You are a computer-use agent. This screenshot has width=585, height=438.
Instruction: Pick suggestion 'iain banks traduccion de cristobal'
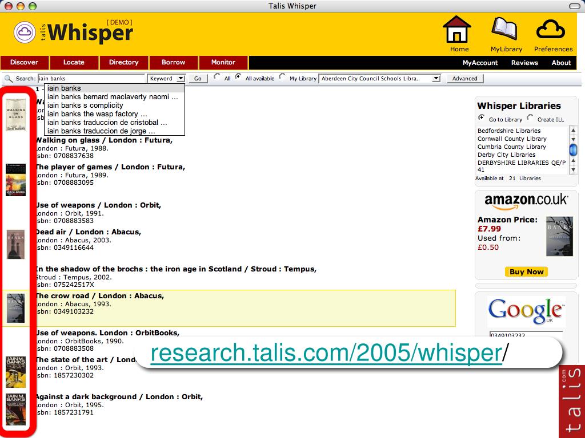tap(114, 123)
